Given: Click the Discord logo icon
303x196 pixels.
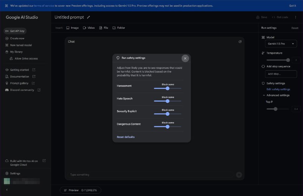Looking at the screenshot, I should (x=7, y=90).
